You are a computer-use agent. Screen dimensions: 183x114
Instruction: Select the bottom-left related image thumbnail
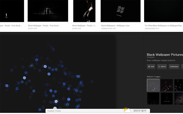[153, 99]
